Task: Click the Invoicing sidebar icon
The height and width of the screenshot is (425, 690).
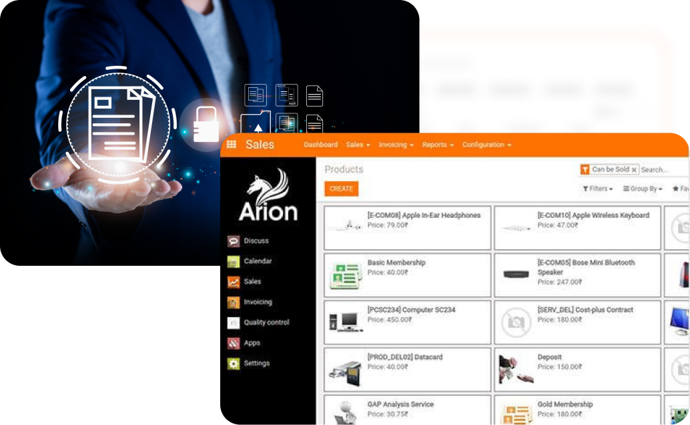Action: pos(233,302)
